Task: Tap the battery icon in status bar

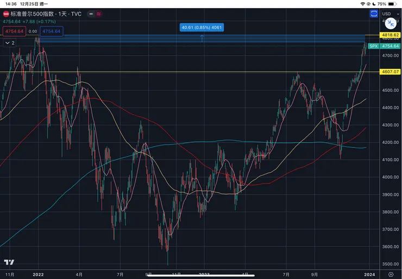Action: click(392, 4)
